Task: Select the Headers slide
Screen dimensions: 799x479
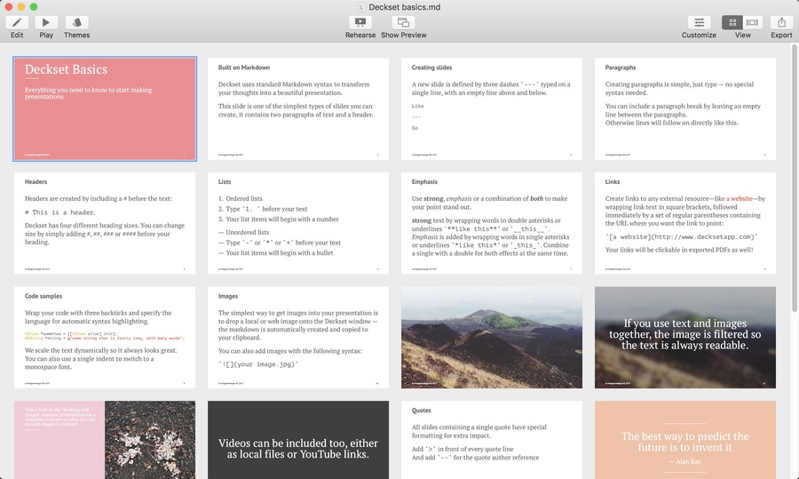Action: (x=105, y=223)
